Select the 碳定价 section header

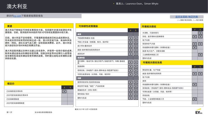pyautogui.click(x=39, y=84)
